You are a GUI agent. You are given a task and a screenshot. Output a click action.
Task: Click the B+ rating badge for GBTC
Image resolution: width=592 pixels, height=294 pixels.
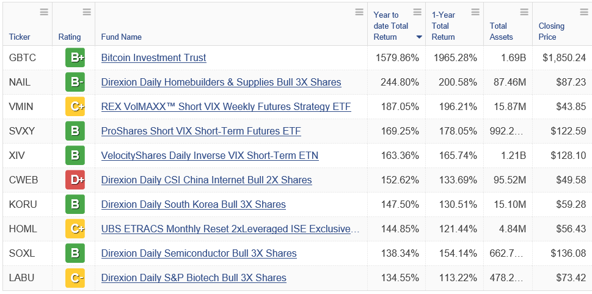[75, 58]
